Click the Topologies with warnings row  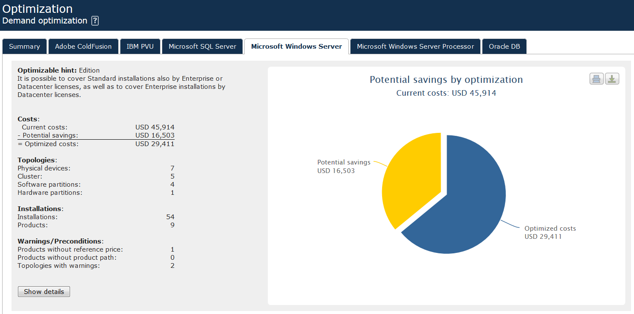coord(58,266)
